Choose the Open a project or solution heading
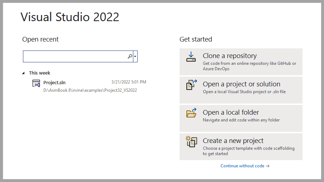This screenshot has width=324, height=182. [241, 84]
